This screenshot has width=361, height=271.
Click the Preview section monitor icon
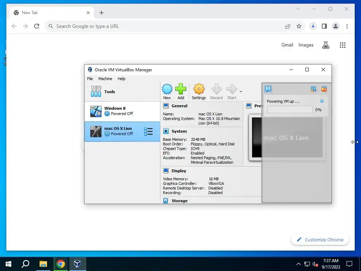(x=249, y=106)
